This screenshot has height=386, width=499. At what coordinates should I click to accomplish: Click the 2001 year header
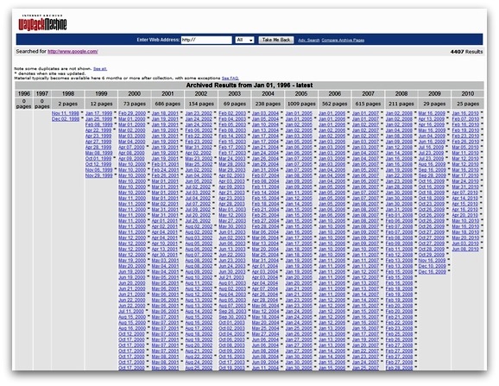pyautogui.click(x=167, y=93)
